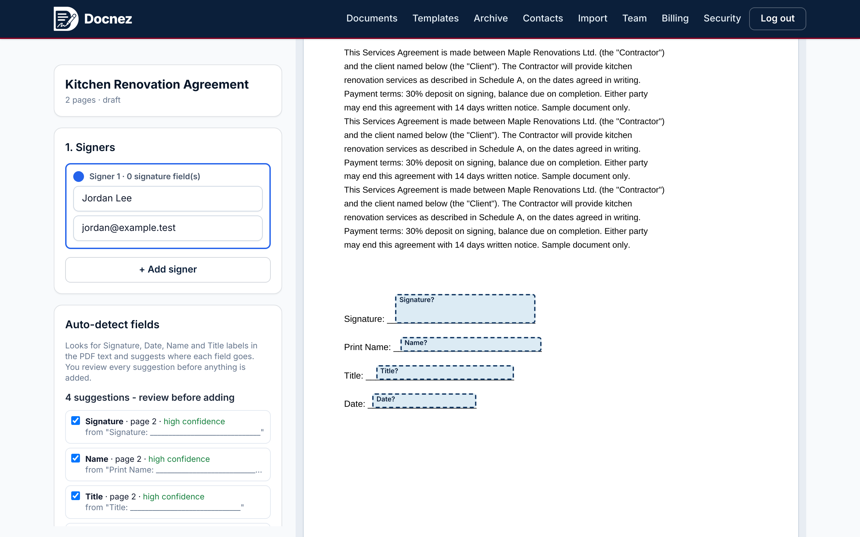Click the Docnez brand name link

pyautogui.click(x=108, y=19)
